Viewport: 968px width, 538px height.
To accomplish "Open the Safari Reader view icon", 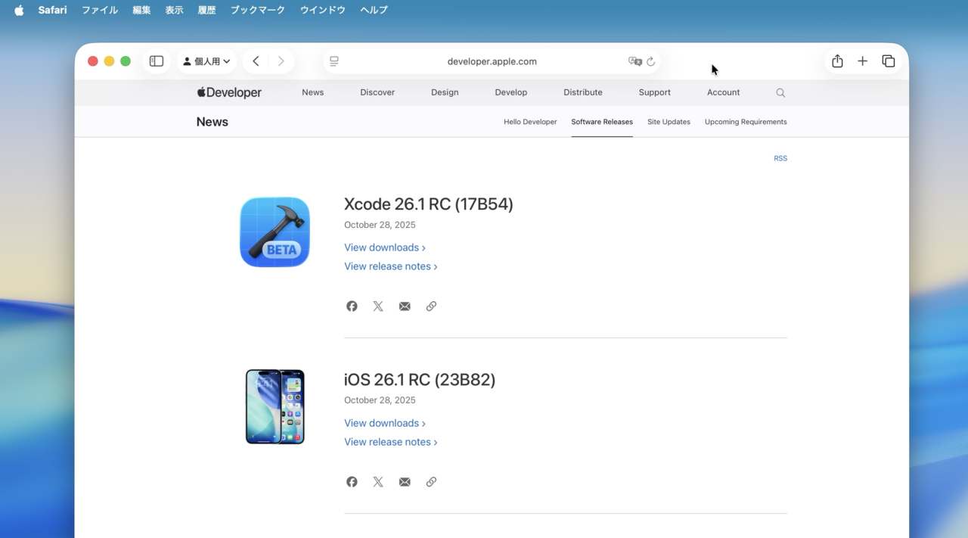I will pyautogui.click(x=334, y=61).
